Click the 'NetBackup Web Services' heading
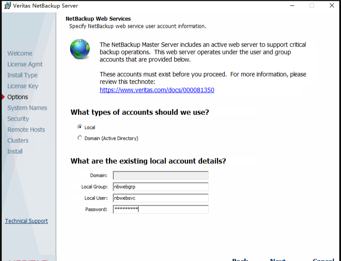 (x=98, y=19)
